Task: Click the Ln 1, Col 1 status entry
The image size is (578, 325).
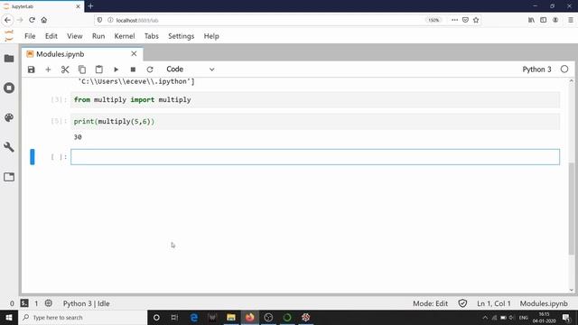Action: [494, 303]
